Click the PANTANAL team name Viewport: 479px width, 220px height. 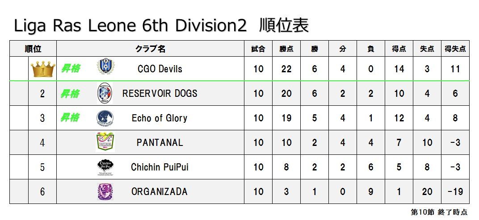click(x=160, y=142)
